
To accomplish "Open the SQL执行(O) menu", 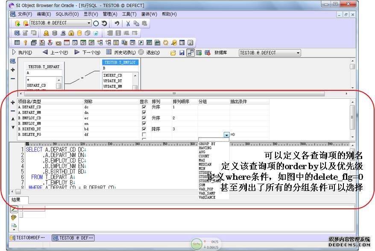I will (67, 14).
